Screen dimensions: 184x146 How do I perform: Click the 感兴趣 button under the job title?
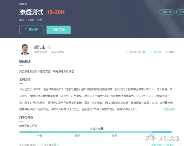coord(31,30)
